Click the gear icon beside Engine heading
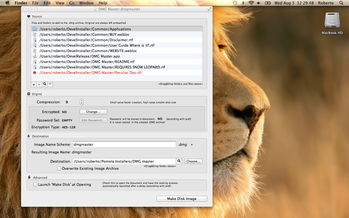 (x=29, y=94)
